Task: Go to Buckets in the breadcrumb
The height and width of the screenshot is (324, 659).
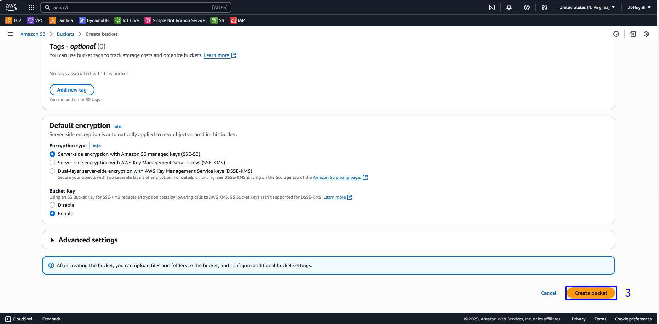Action: pyautogui.click(x=65, y=34)
